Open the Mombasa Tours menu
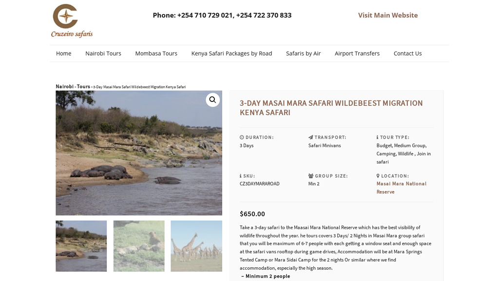Screen dimensions: 499x281 click(x=156, y=54)
